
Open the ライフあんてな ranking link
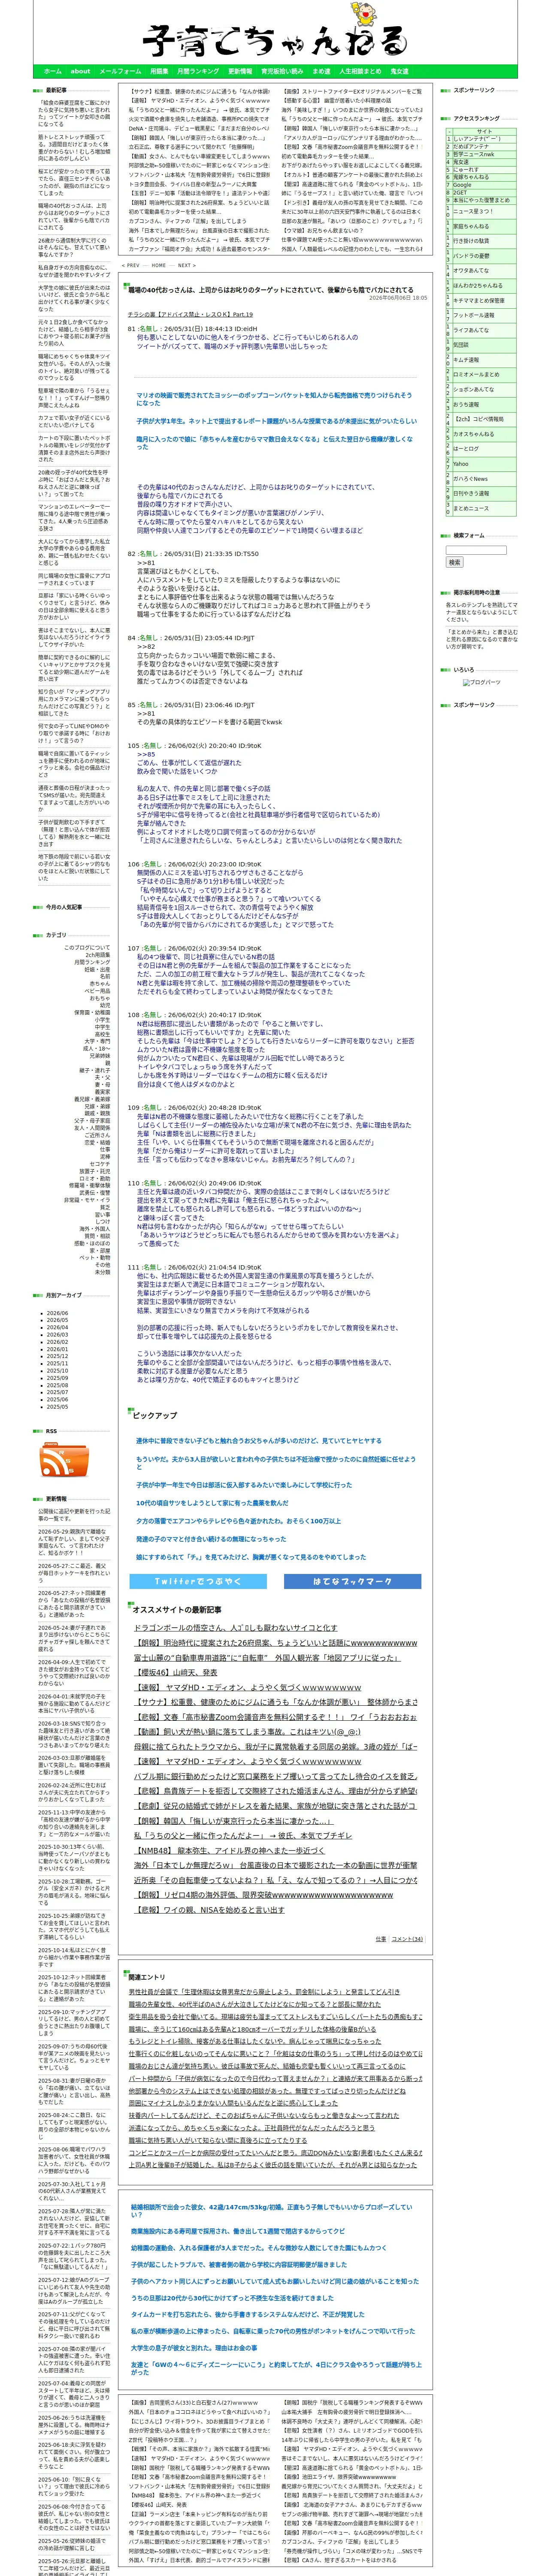[471, 330]
